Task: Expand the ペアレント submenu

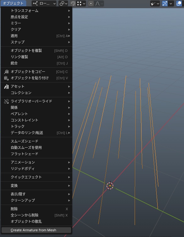Action: pos(36,114)
